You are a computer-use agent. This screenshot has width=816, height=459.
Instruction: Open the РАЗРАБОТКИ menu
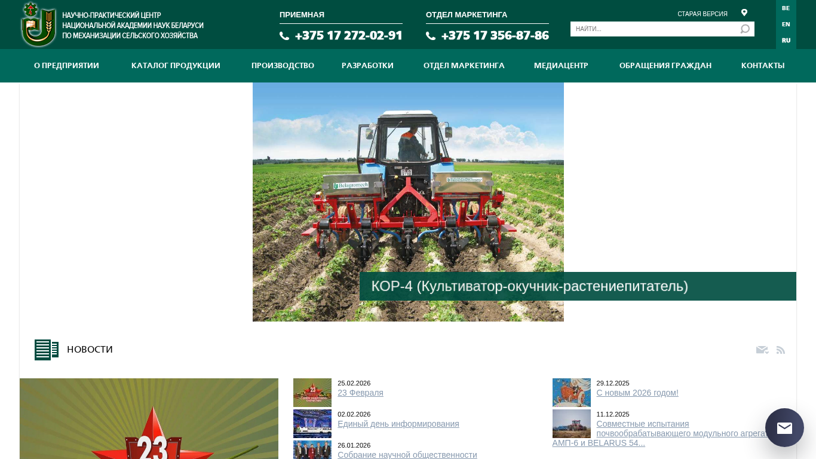pyautogui.click(x=367, y=66)
